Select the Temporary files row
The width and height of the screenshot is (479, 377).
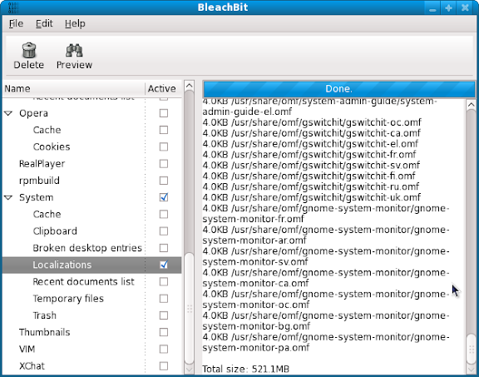click(x=92, y=299)
